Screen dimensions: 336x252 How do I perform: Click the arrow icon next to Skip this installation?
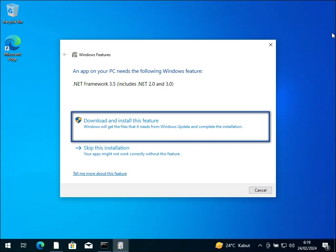click(78, 148)
